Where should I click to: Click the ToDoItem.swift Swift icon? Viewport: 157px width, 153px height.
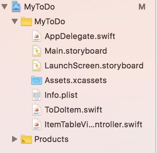point(37,110)
